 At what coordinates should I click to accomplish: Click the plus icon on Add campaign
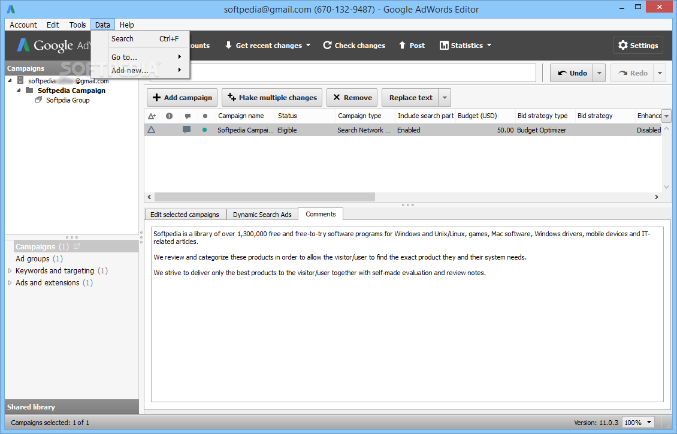point(157,98)
